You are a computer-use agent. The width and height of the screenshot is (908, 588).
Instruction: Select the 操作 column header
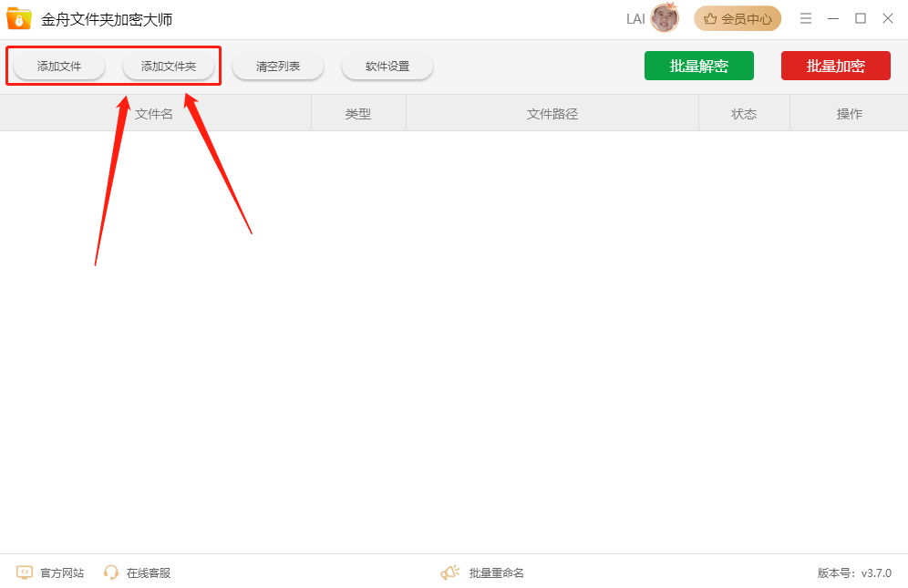click(x=849, y=114)
